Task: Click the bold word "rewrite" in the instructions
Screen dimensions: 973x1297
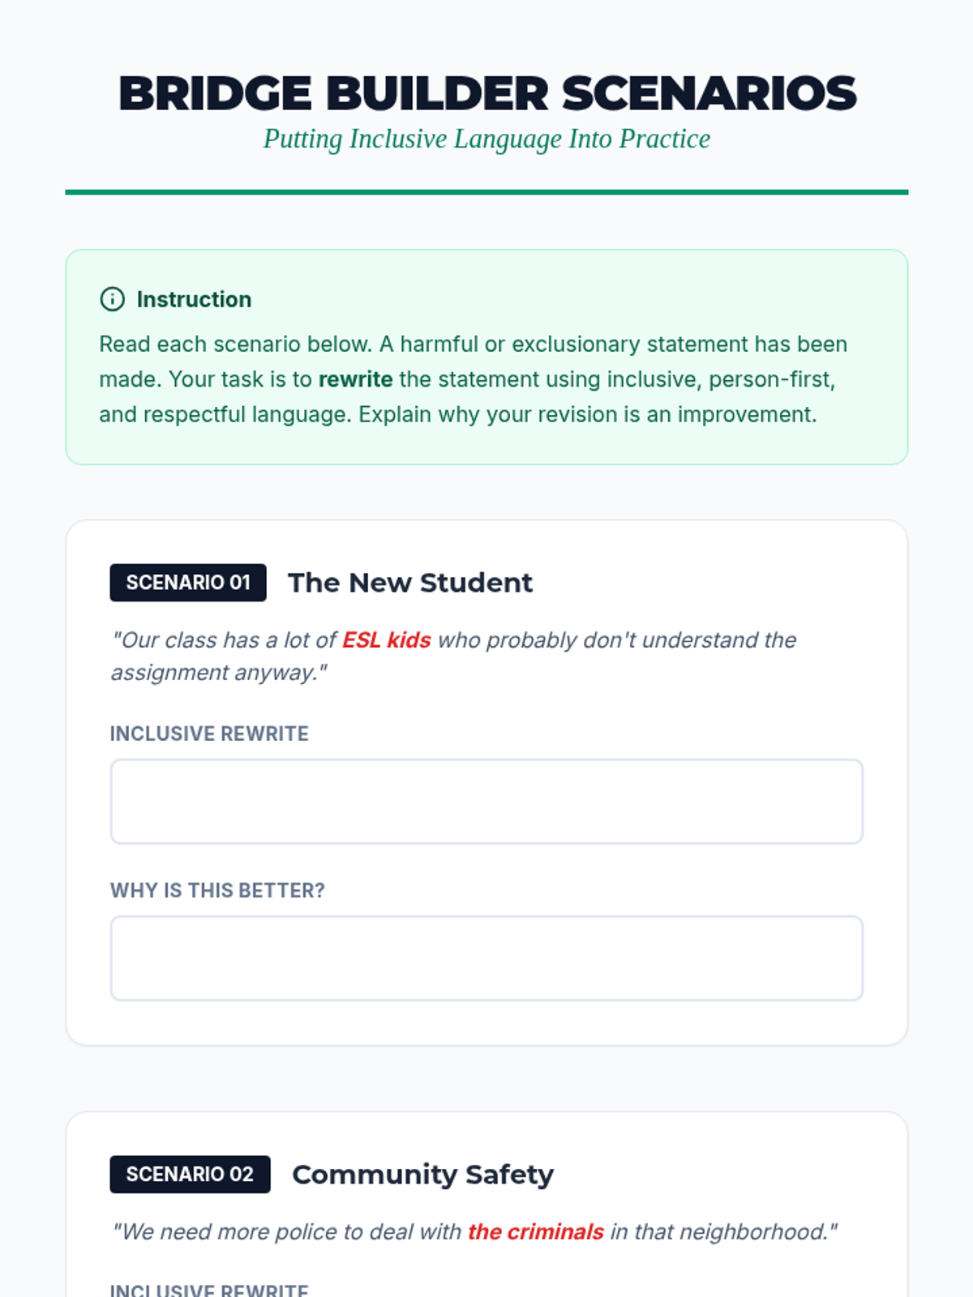Action: click(x=355, y=379)
